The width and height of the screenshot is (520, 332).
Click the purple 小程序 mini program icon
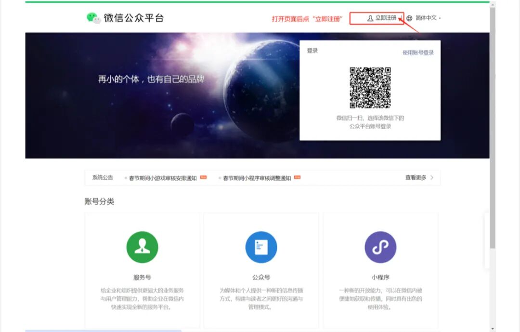point(380,247)
